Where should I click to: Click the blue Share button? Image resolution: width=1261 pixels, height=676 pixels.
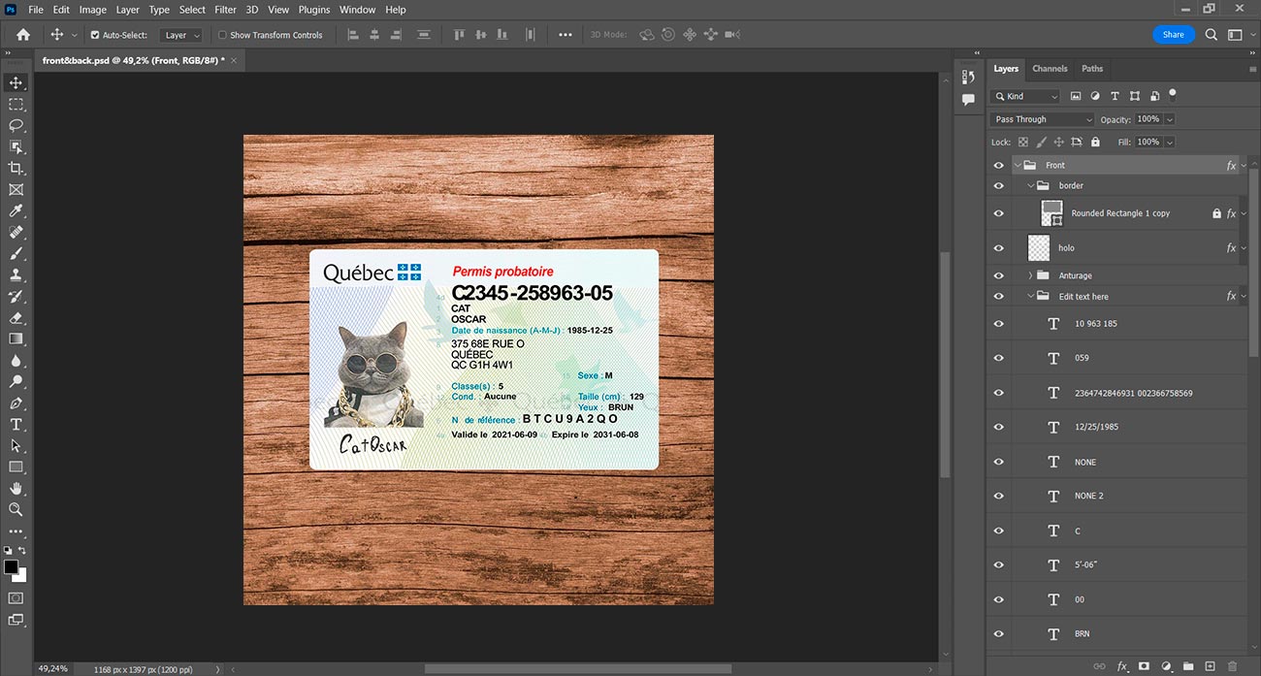(x=1174, y=35)
